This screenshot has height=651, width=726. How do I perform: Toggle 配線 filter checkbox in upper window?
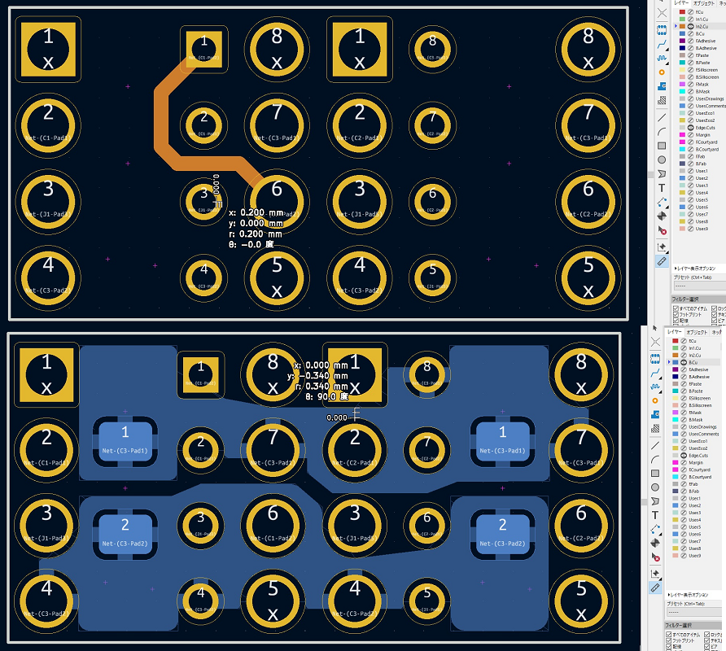click(676, 321)
